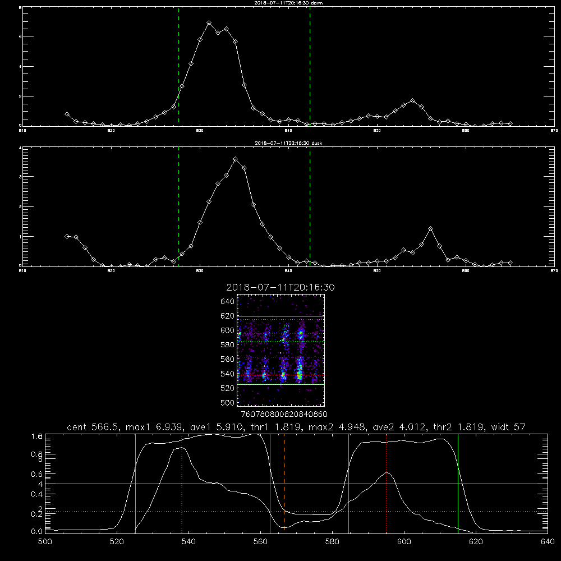Click the dawn plot's secondary peak near 854
Image resolution: width=561 pixels, height=561 pixels.
pyautogui.click(x=412, y=101)
